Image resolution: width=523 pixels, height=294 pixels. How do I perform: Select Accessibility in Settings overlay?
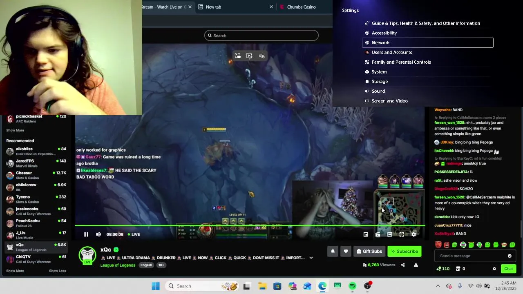point(427,33)
